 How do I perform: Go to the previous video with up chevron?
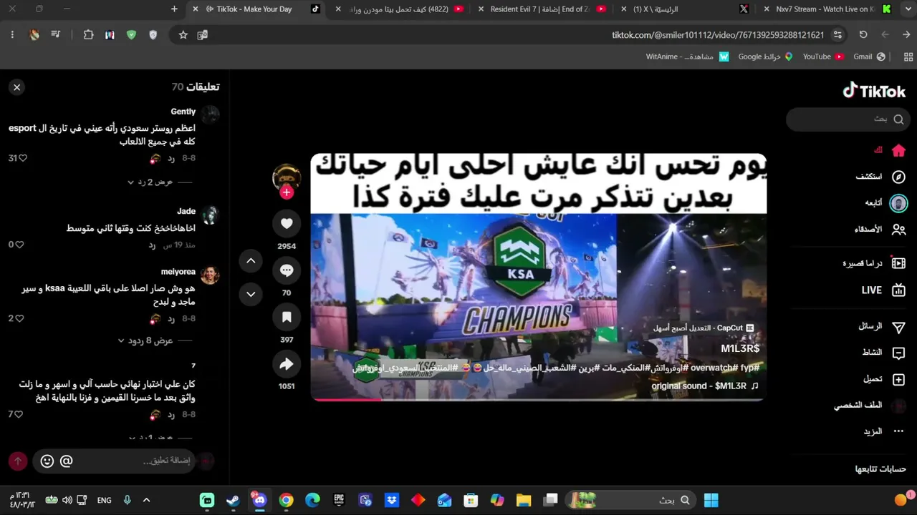[251, 261]
